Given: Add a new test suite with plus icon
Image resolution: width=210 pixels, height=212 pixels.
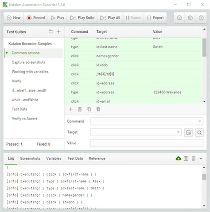Looking at the screenshot, I should click(x=58, y=31).
